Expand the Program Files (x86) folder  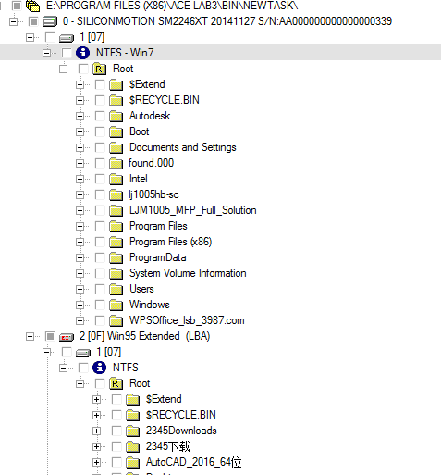click(x=80, y=242)
